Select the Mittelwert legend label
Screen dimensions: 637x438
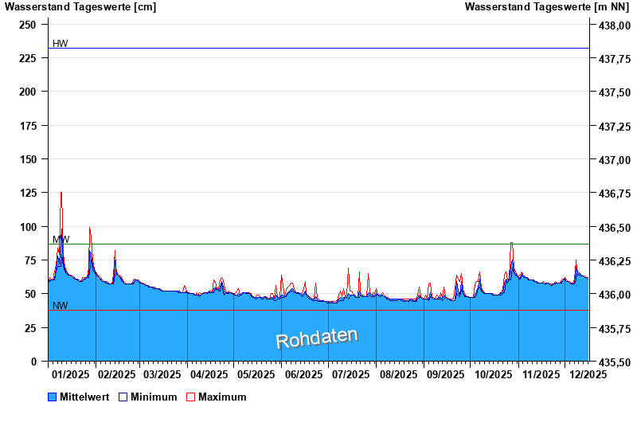tap(84, 397)
